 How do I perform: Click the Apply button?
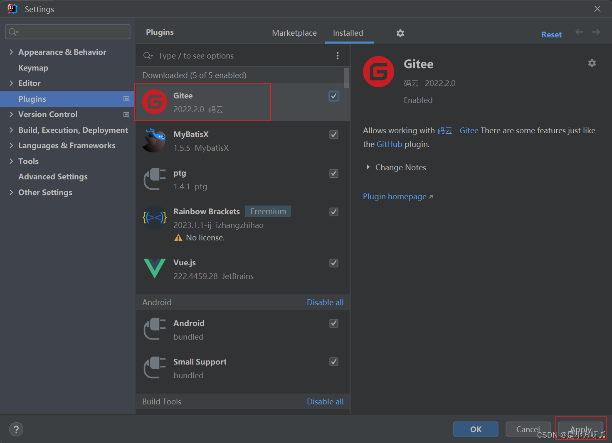coord(580,429)
